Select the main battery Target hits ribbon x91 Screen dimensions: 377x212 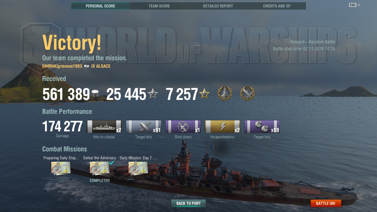(x=144, y=127)
